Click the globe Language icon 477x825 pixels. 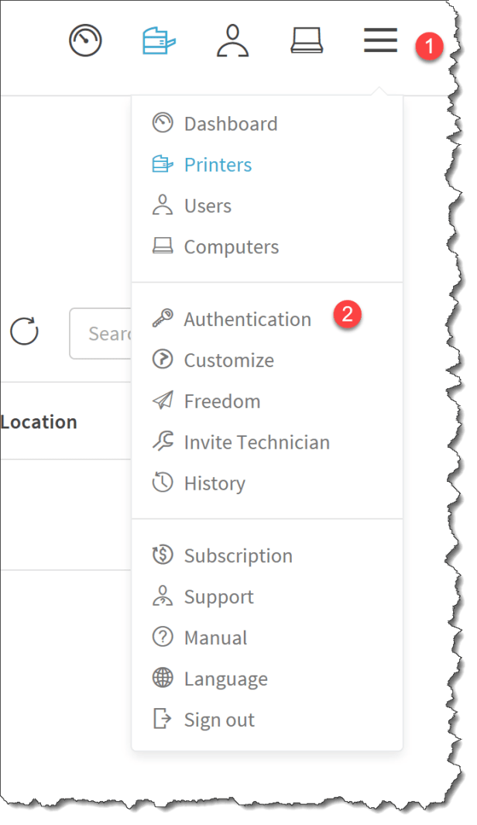163,679
